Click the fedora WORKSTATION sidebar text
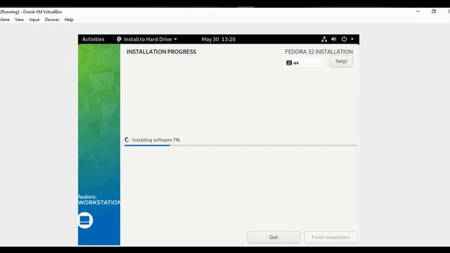Viewport: 450px width, 253px height. pos(99,200)
